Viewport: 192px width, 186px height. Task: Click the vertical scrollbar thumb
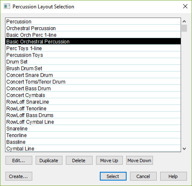point(184,28)
